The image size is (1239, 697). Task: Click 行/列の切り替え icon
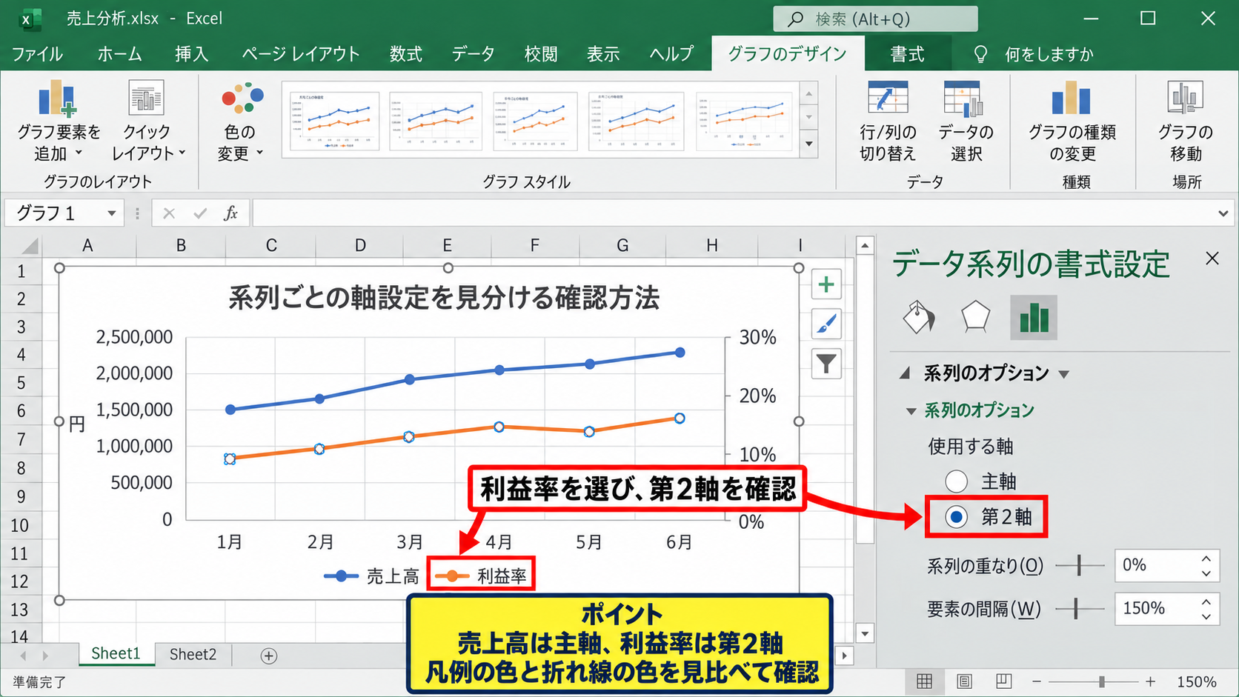coord(888,99)
